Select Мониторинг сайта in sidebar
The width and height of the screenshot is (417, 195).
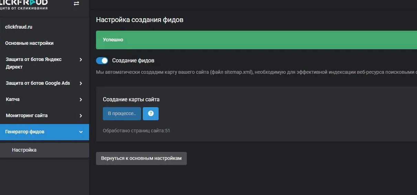pyautogui.click(x=26, y=115)
